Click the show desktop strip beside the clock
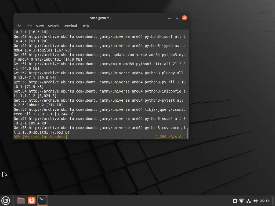 pyautogui.click(x=273, y=201)
